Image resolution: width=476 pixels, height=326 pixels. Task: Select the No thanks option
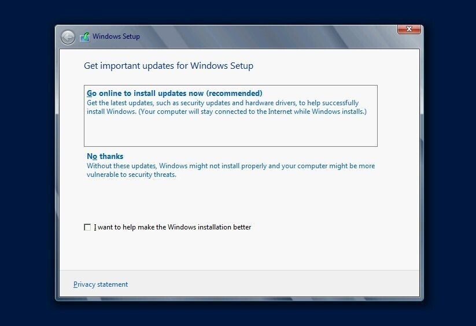click(x=105, y=156)
